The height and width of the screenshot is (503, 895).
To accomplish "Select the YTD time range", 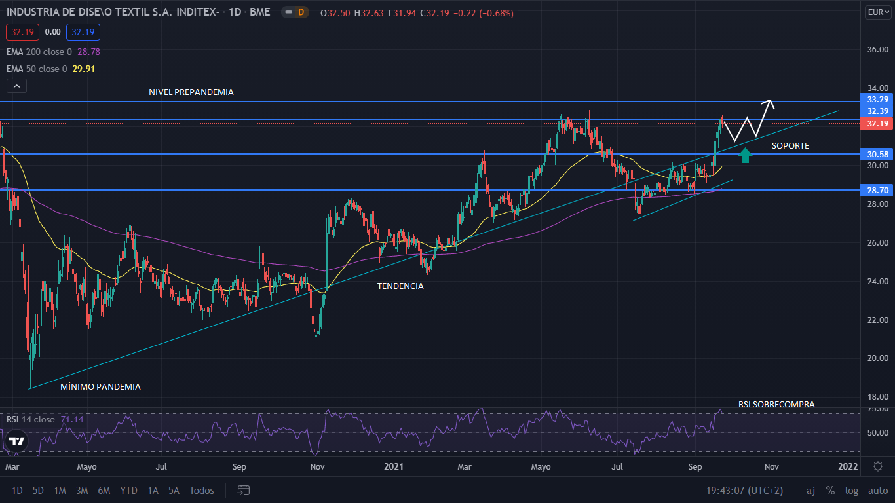I will pos(128,491).
